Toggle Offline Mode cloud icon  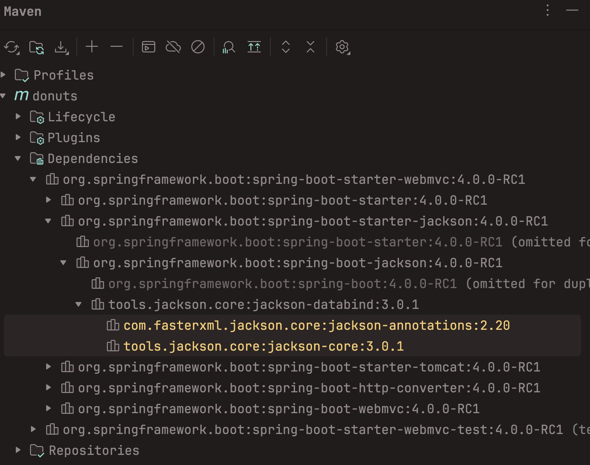point(173,47)
